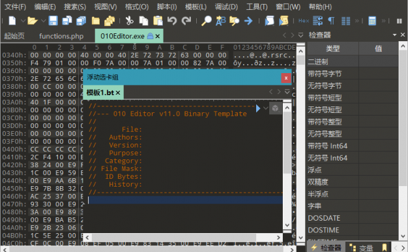Open the 文件(F) menu
The image size is (408, 252).
16,7
